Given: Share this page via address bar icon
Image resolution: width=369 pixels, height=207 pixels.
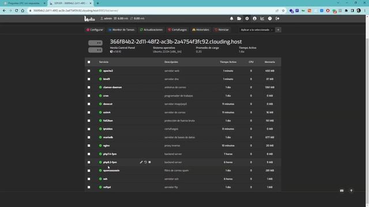Looking at the screenshot, I should pyautogui.click(x=277, y=10).
